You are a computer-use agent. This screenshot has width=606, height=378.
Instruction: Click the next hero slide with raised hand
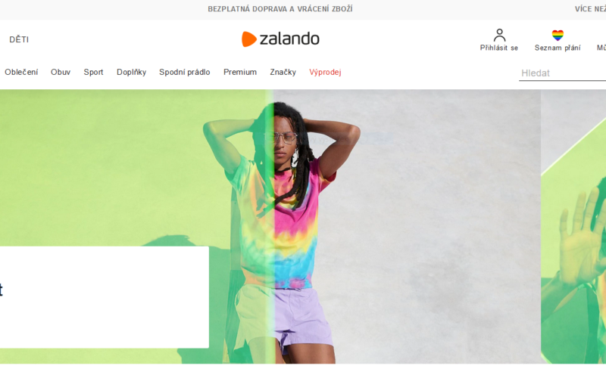573,227
